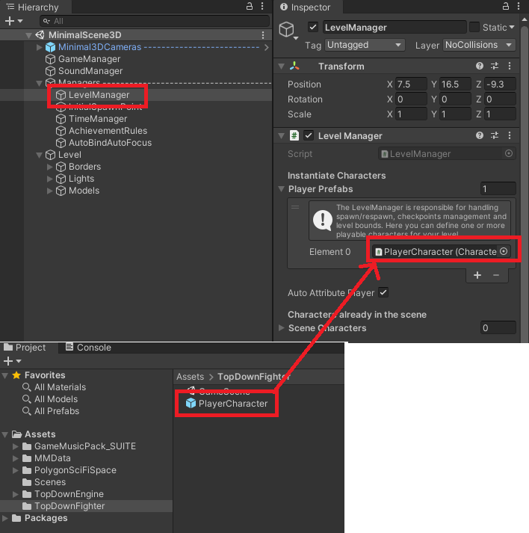The width and height of the screenshot is (529, 533).
Task: Toggle Auto Attribute Player checkbox
Action: tap(383, 292)
